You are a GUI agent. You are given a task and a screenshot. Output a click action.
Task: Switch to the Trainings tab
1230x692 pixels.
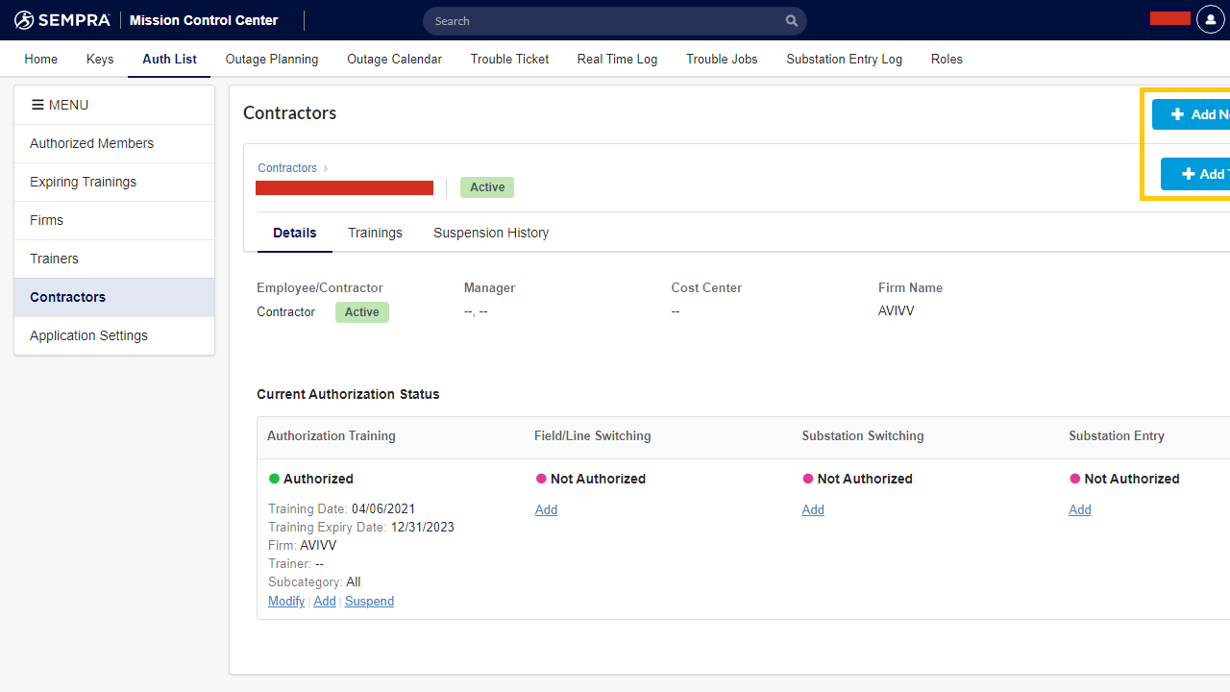pyautogui.click(x=375, y=233)
